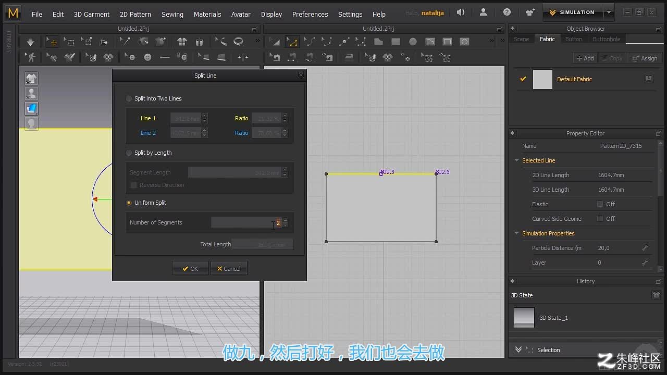The image size is (667, 375).
Task: Select the Add Point/Split Line tool
Action: click(x=344, y=42)
